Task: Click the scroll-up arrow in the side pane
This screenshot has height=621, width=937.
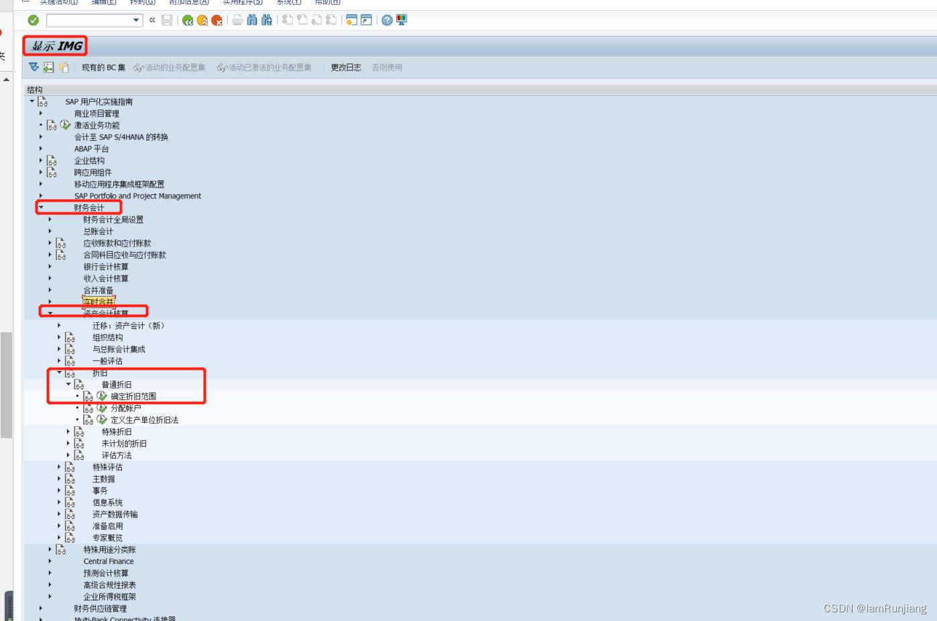Action: coord(6,79)
